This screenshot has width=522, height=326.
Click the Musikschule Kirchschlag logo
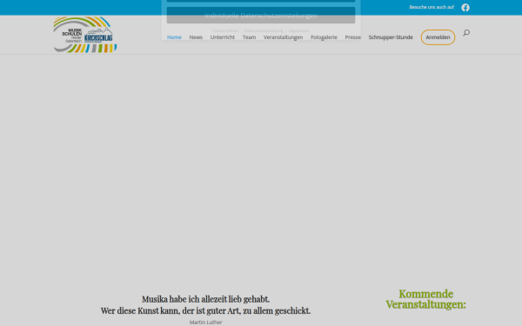click(x=85, y=35)
